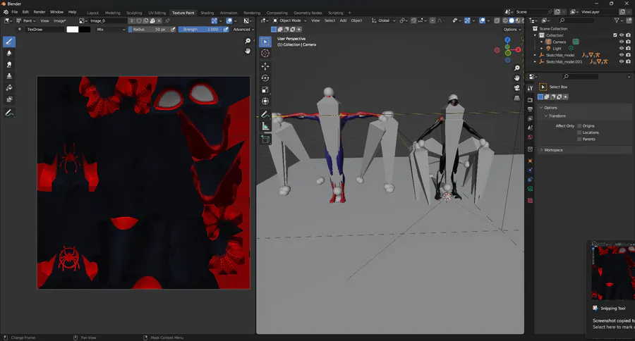This screenshot has width=635, height=341.
Task: Click the Z axis on navigation gizmo
Action: [x=507, y=39]
